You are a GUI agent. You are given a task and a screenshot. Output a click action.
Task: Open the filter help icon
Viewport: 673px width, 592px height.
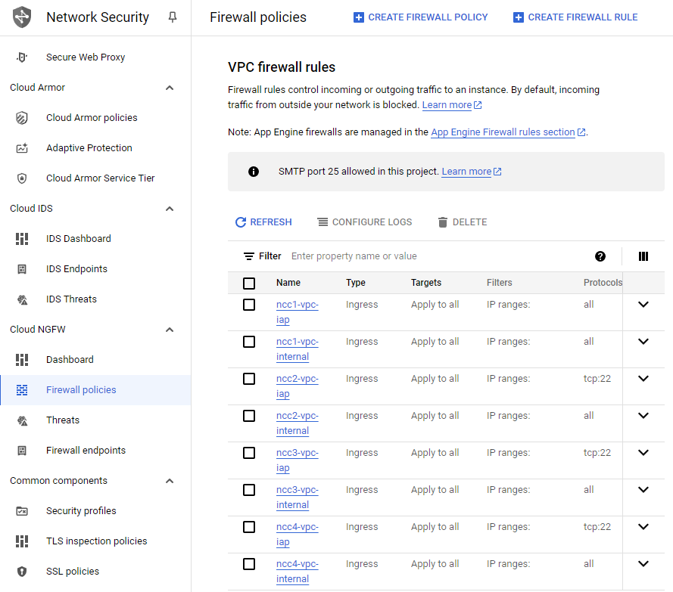point(600,256)
